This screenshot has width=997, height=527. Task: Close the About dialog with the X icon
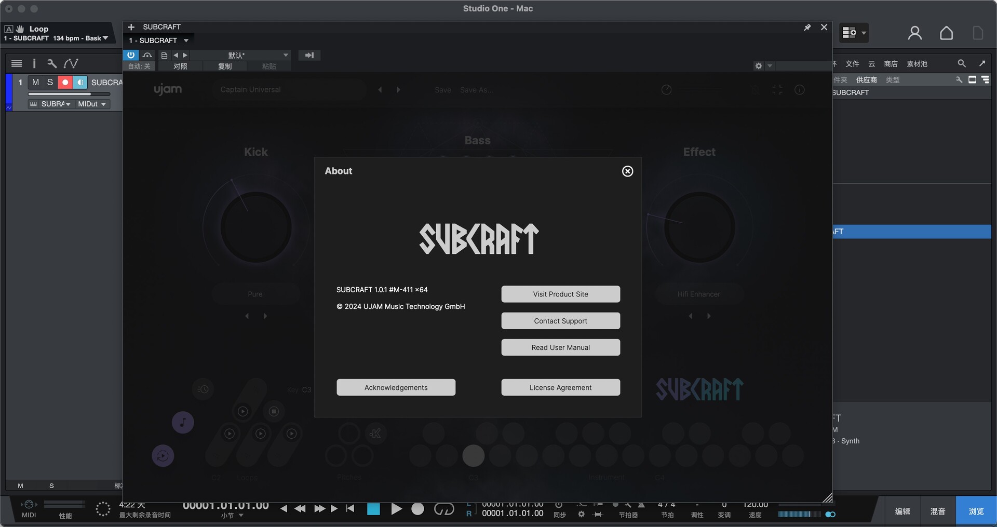point(627,171)
